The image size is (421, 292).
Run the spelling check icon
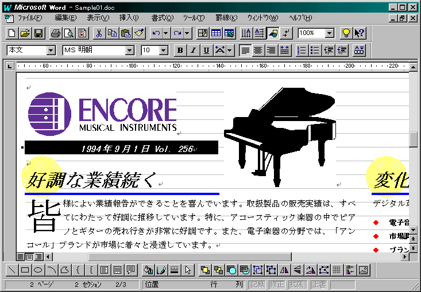(x=83, y=33)
